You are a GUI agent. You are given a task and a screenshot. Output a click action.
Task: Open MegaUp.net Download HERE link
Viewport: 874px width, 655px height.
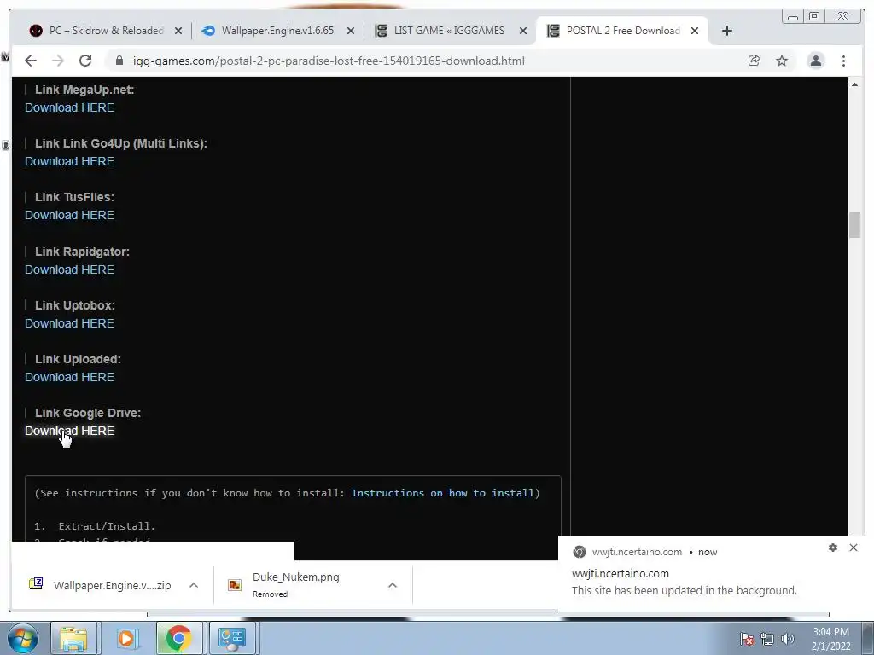70,107
